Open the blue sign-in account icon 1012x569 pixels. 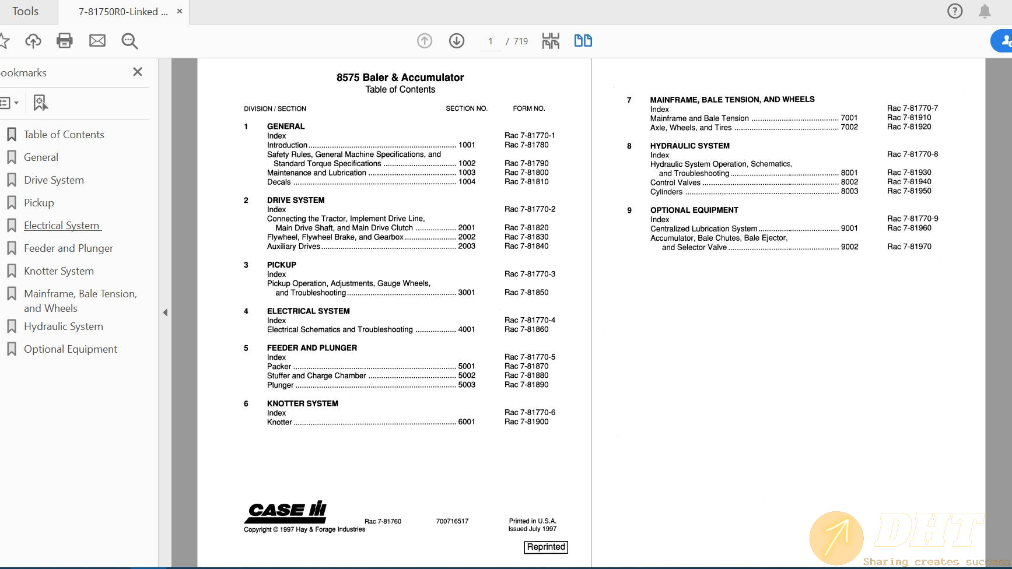[x=1005, y=41]
